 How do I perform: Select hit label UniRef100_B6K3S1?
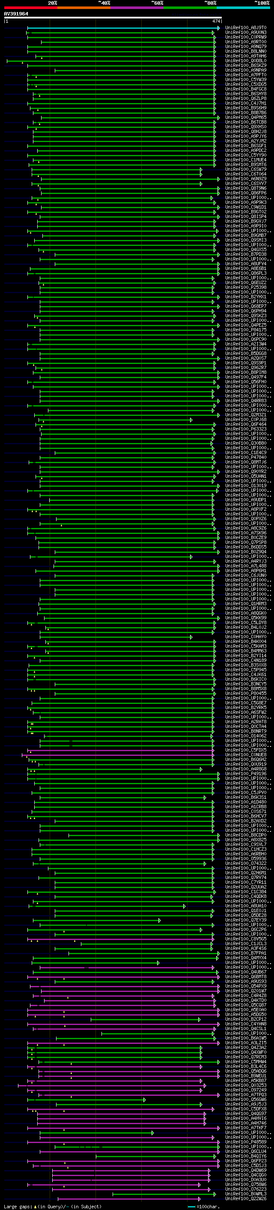246,797
